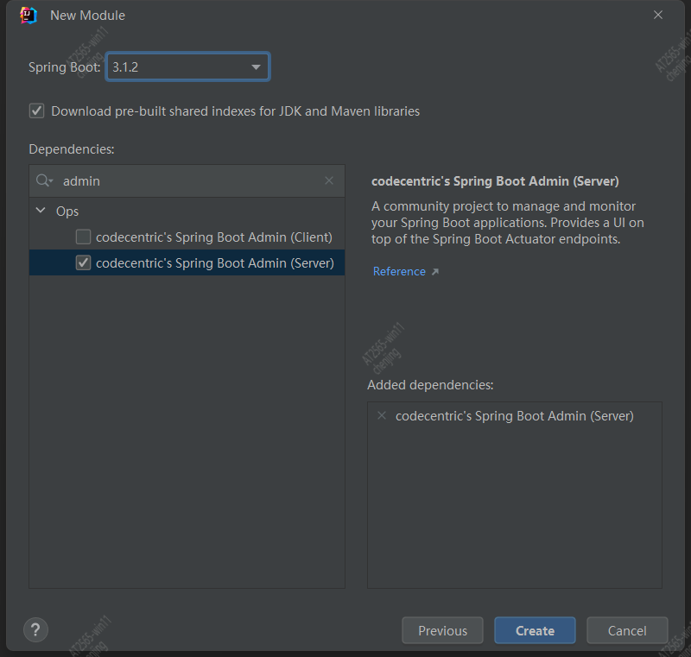
Task: Go back with the Previous button
Action: 442,630
